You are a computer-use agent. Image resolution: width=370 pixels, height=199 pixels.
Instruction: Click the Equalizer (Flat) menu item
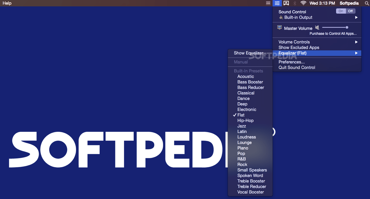click(317, 53)
